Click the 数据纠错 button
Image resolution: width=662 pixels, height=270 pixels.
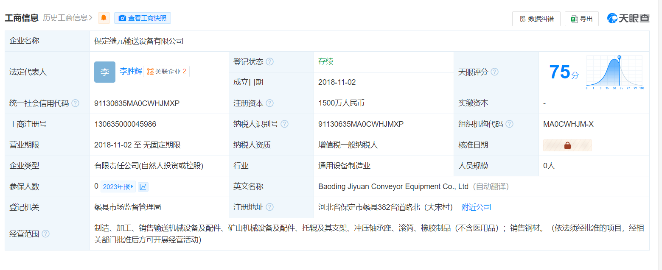pyautogui.click(x=536, y=19)
